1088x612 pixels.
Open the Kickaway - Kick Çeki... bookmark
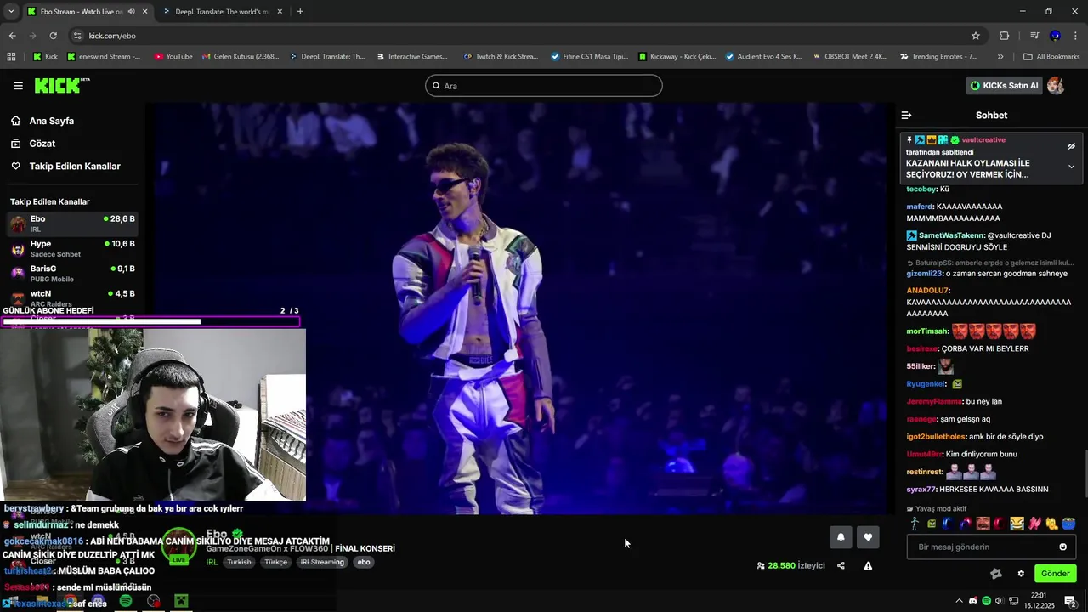677,57
